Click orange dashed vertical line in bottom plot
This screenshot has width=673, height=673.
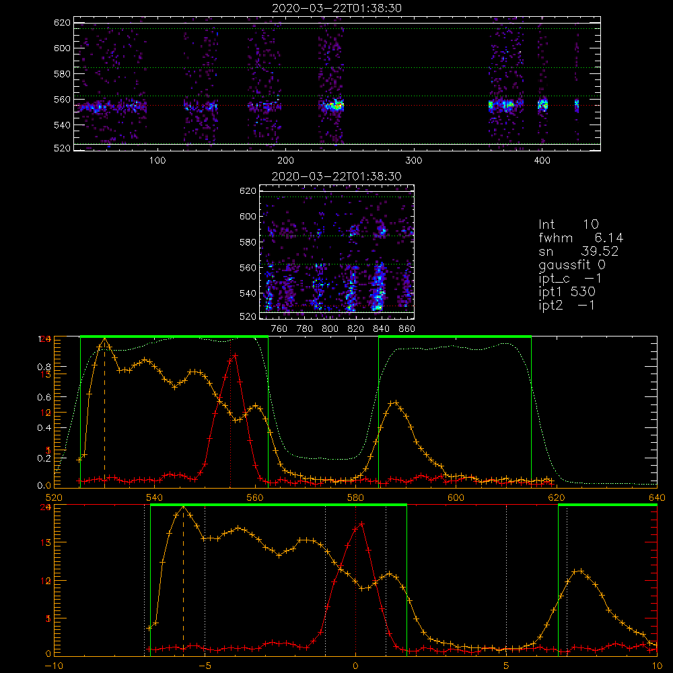tap(184, 580)
